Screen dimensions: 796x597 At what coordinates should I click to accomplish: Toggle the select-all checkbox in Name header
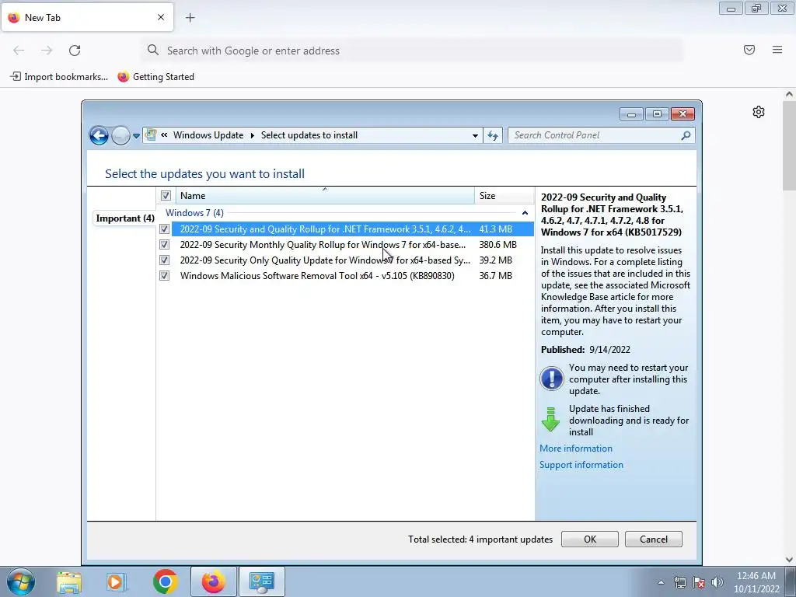(x=166, y=195)
